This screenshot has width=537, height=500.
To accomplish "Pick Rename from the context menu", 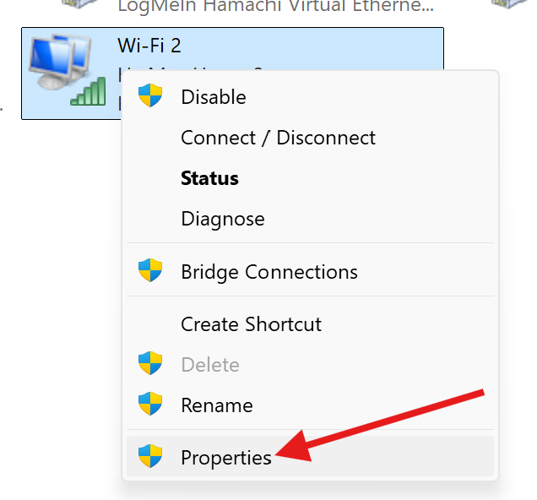I will coord(217,405).
